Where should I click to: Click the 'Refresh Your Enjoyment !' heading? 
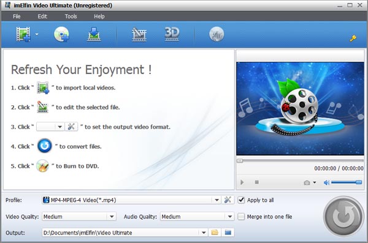pyautogui.click(x=81, y=70)
